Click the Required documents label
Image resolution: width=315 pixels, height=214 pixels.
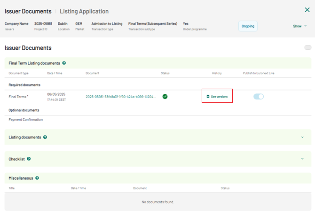tap(24, 85)
